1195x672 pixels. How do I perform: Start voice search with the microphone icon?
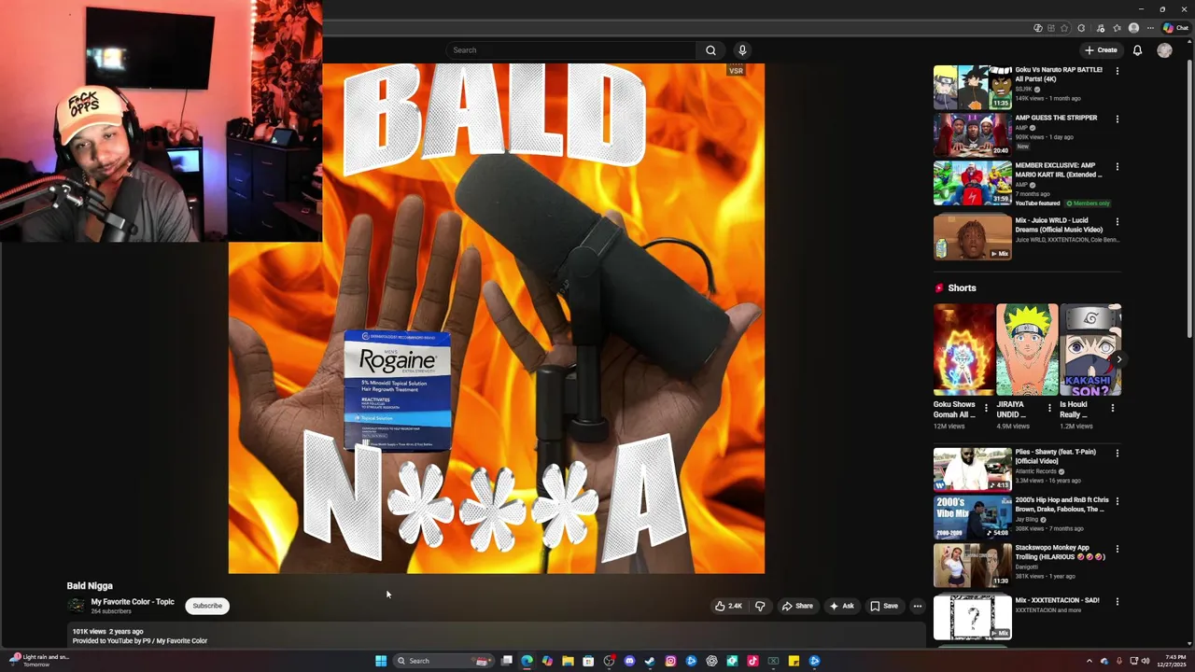pos(742,50)
